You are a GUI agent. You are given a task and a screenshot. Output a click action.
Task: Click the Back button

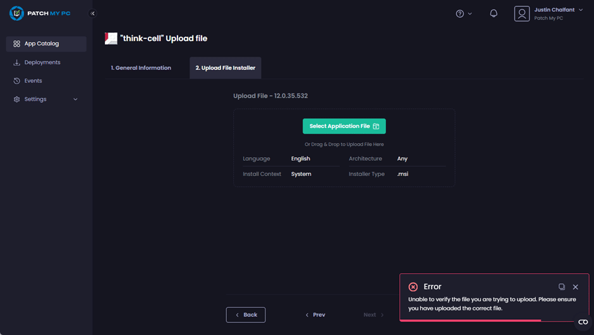246,315
